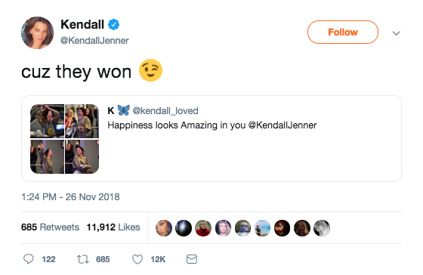The width and height of the screenshot is (423, 275).
Task: Open top-left photo in quoted tweet
Action: tap(47, 121)
